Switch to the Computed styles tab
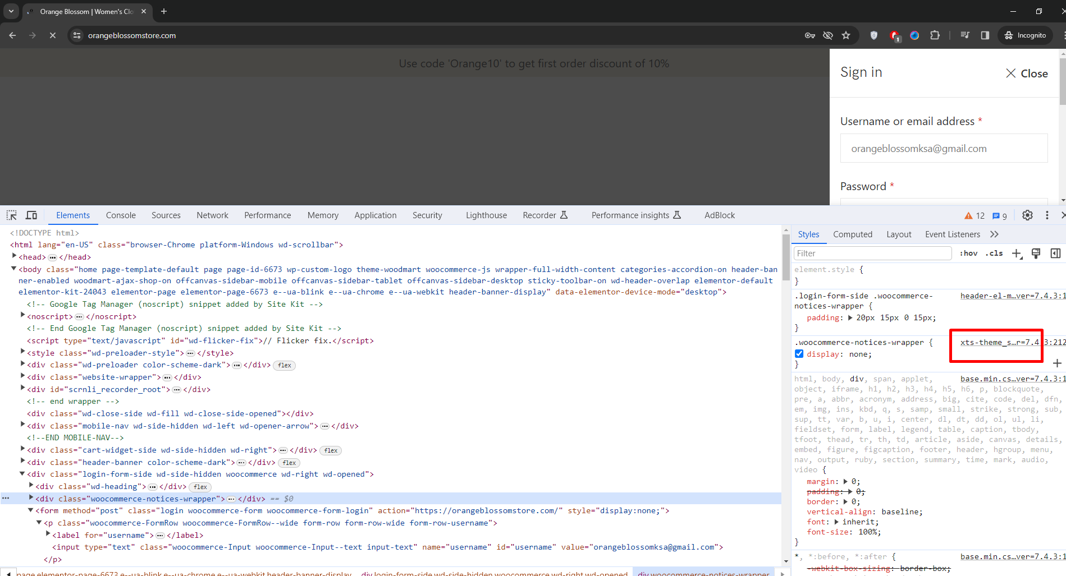 pos(853,234)
